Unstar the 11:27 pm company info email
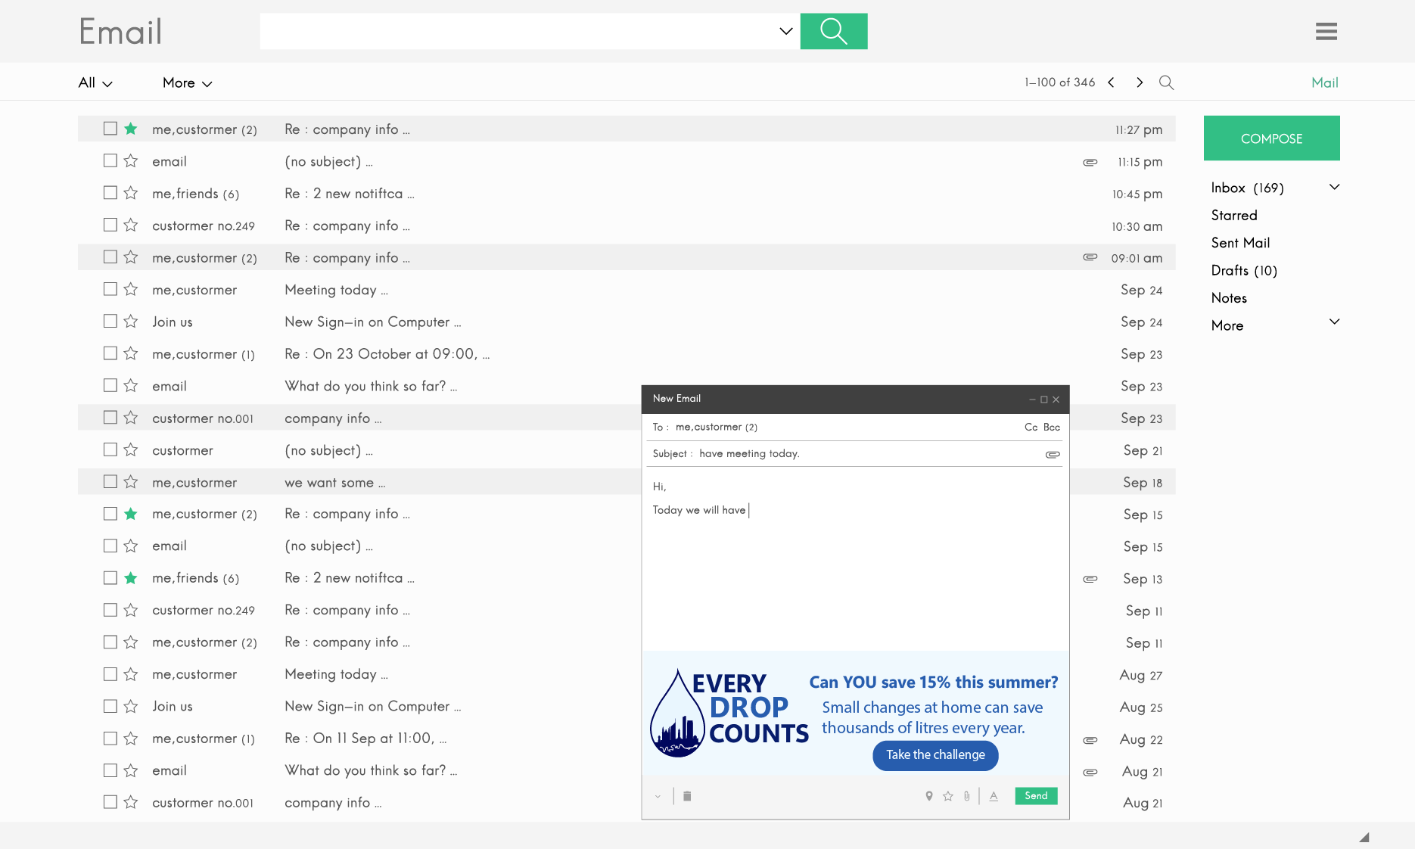The image size is (1415, 849). pos(131,129)
